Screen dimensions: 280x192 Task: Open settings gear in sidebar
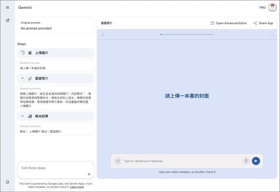(8, 182)
